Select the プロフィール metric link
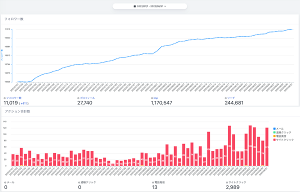This screenshot has height=192, width=300. pos(87,98)
